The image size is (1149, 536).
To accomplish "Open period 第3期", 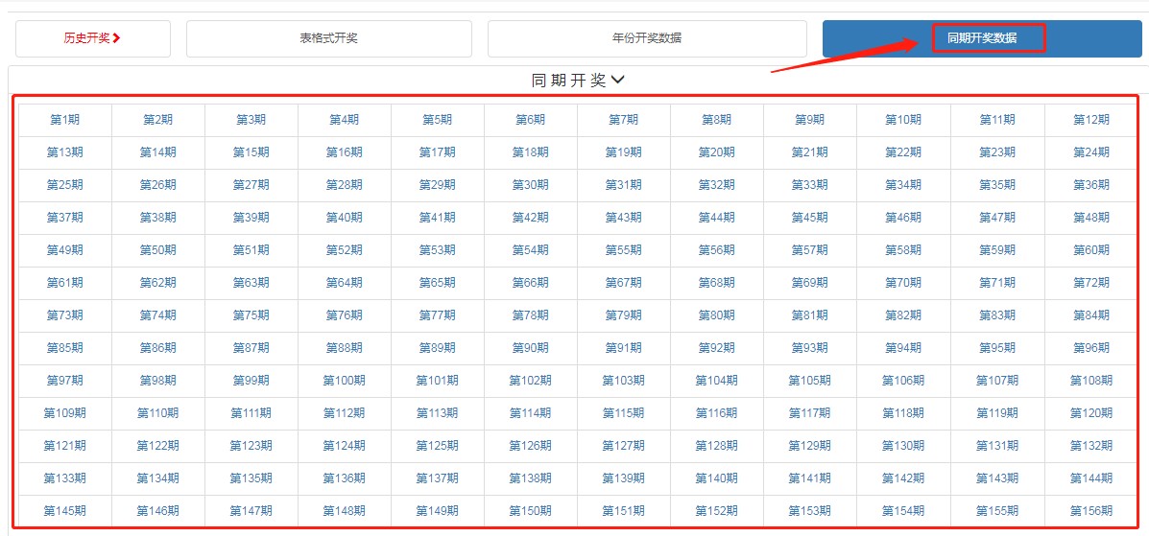I will [x=251, y=120].
